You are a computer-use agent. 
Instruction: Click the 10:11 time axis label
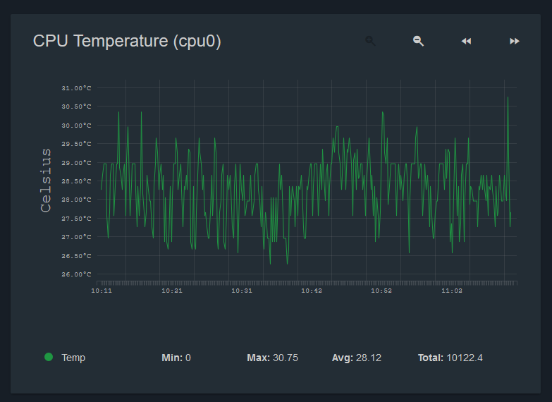coord(102,291)
